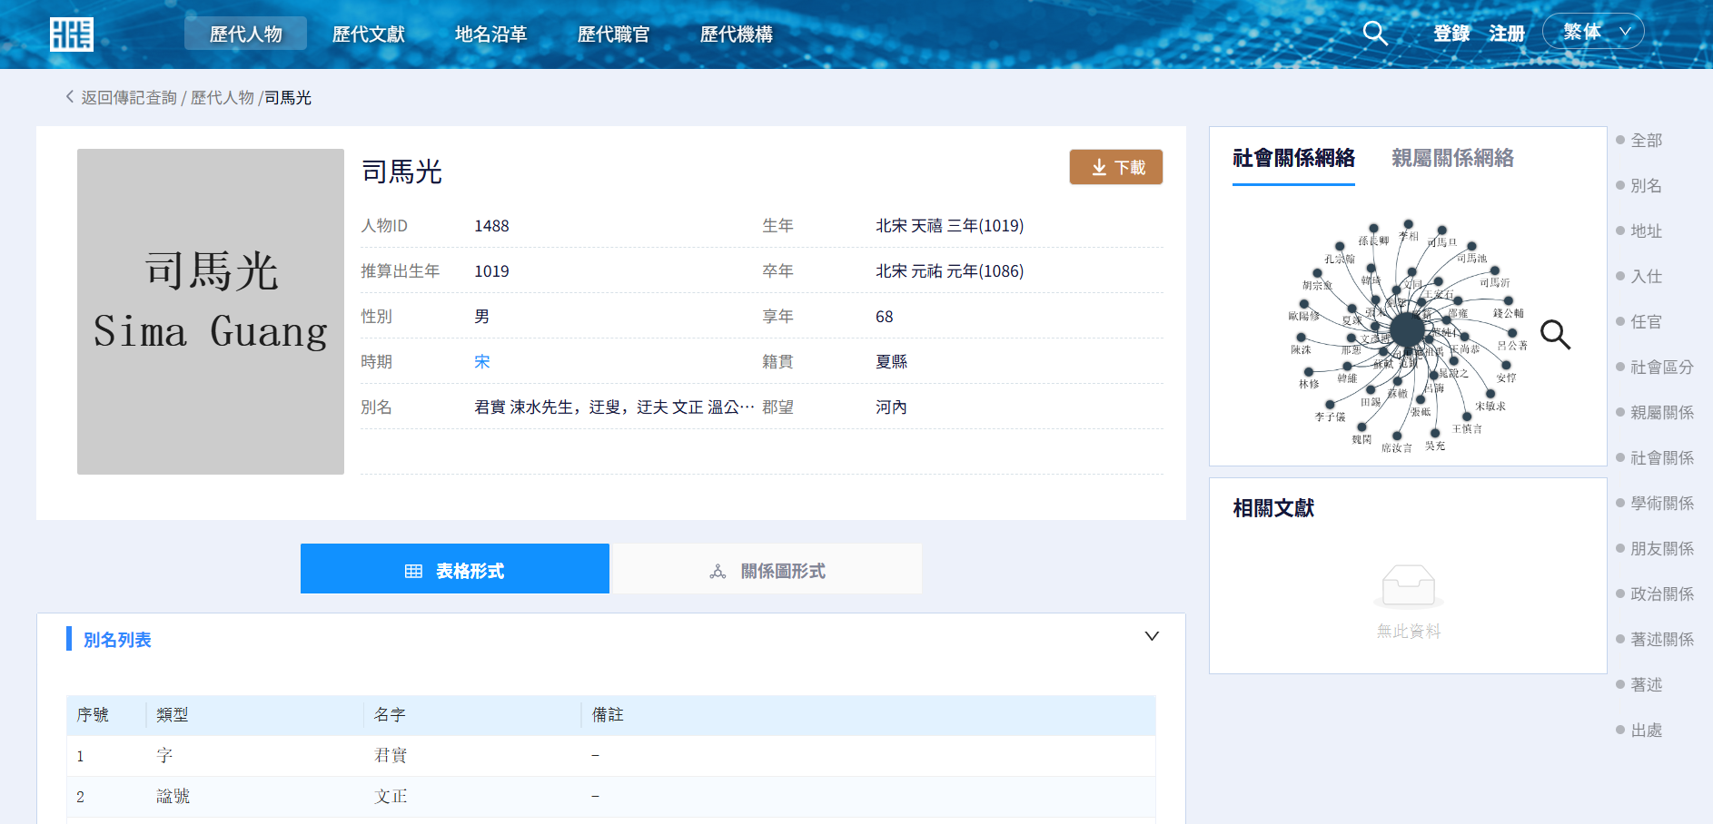Open the 歷代職官 menu
The image size is (1713, 824).
[613, 34]
